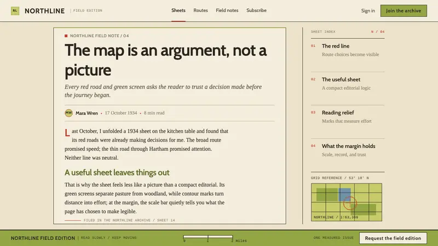Click the grid reference map thumbnail
Image resolution: width=438 pixels, height=246 pixels.
point(347,202)
